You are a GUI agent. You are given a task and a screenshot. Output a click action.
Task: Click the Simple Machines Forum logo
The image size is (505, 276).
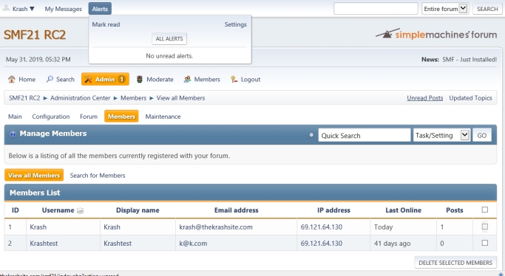(436, 34)
